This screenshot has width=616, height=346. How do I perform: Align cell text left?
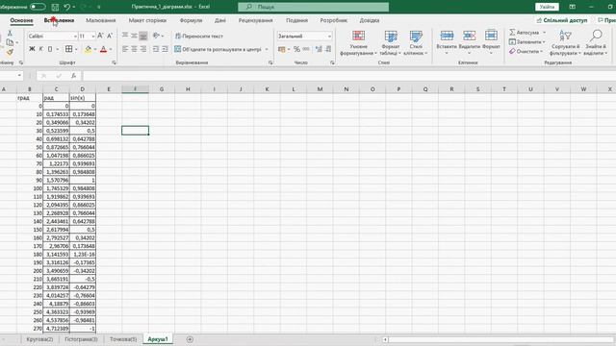pos(125,49)
